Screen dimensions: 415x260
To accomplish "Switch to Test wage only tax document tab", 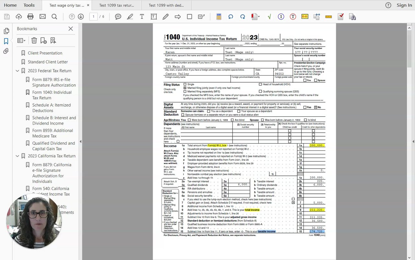I will point(66,5).
